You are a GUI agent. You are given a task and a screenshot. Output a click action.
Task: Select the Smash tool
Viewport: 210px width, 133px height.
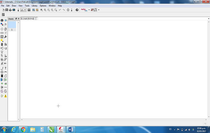(x=2, y=60)
